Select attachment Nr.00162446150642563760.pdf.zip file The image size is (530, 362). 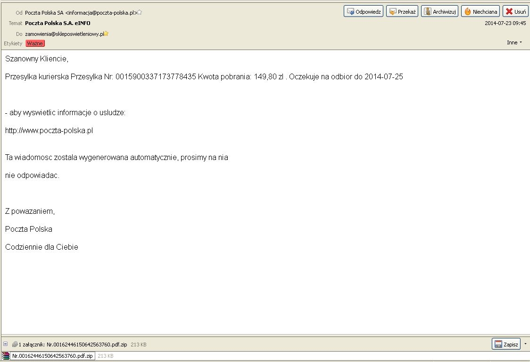point(52,356)
